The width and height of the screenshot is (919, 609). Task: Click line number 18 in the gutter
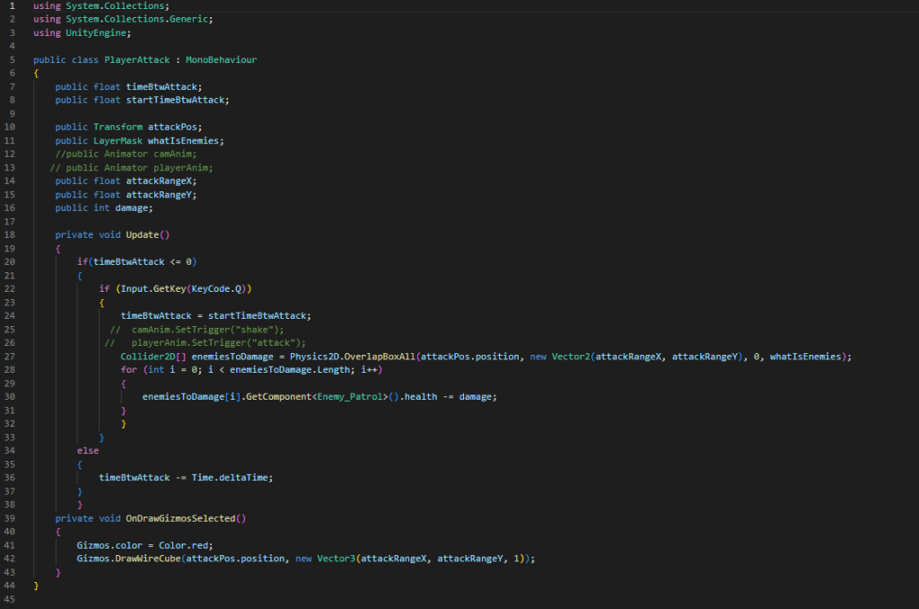coord(13,234)
